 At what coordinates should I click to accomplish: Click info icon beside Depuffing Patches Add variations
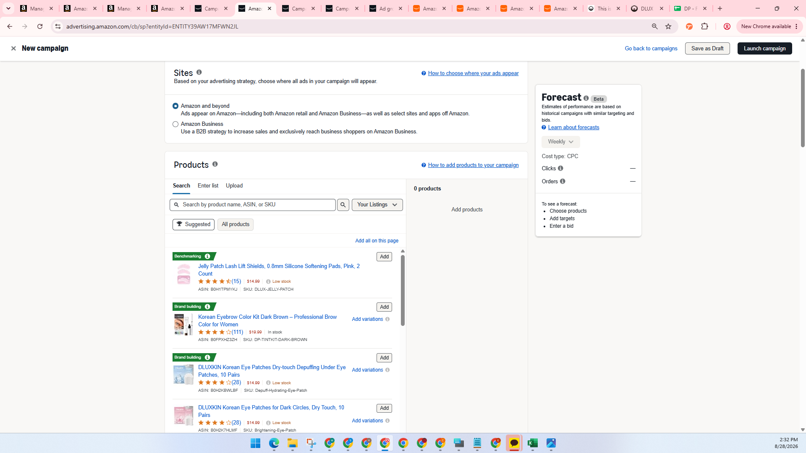[387, 370]
